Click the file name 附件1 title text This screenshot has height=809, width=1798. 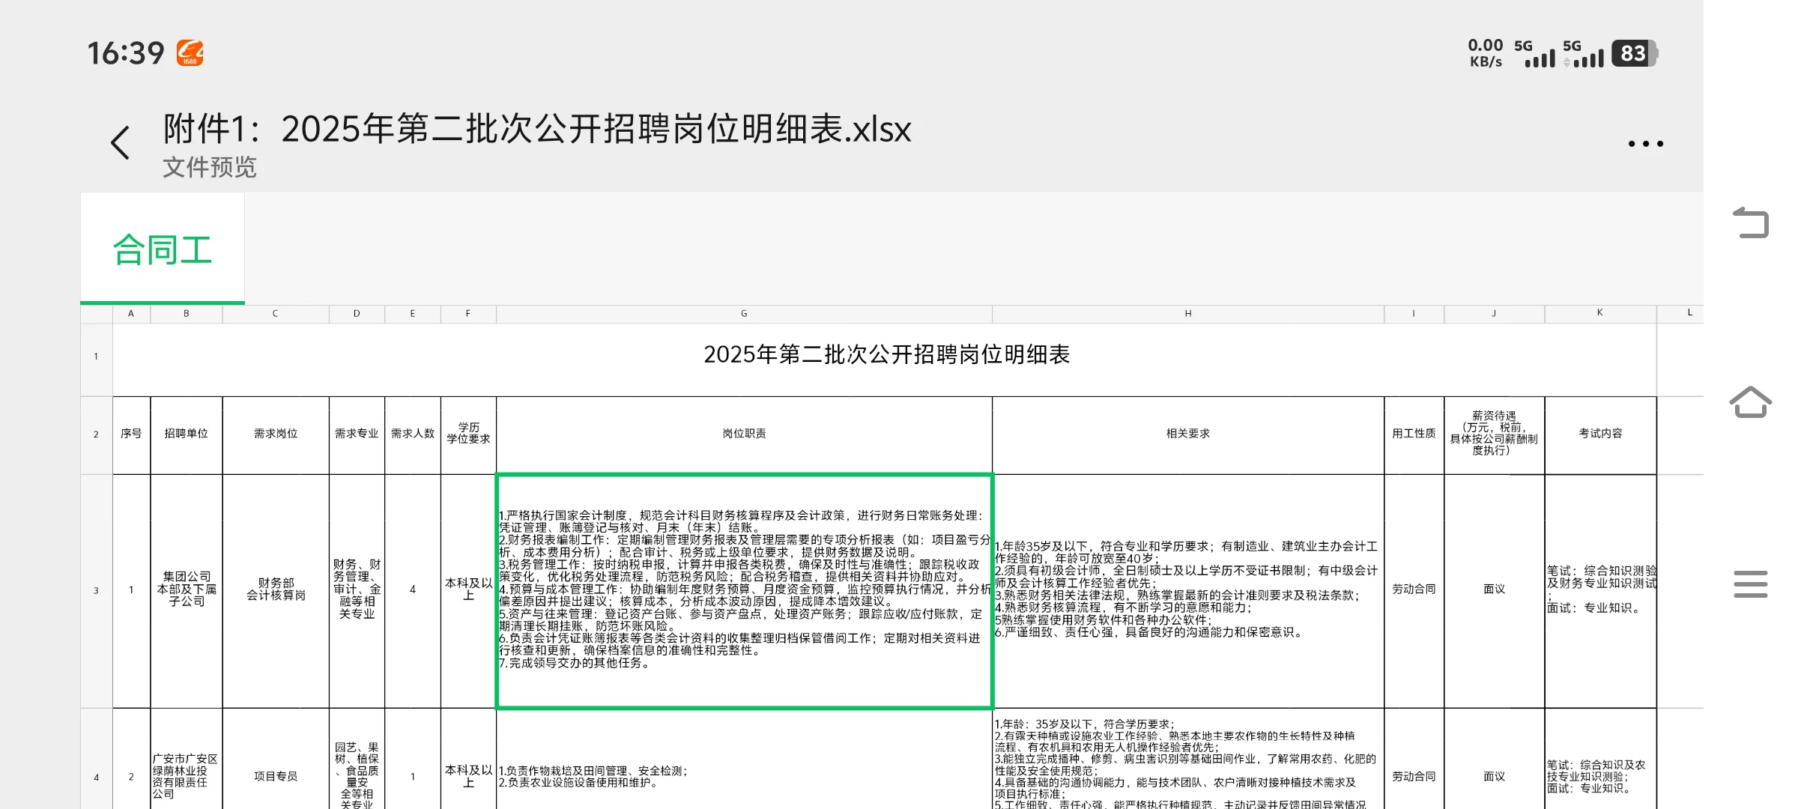[537, 129]
